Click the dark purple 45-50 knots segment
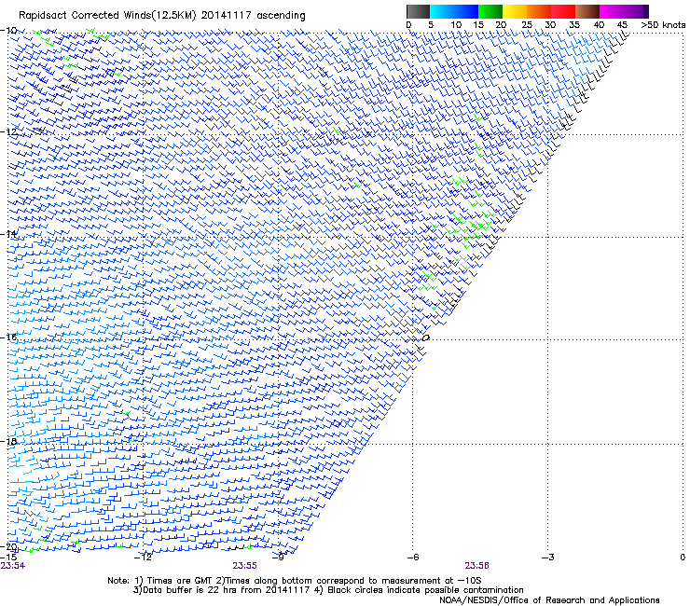Image resolution: width=690 pixels, height=606 pixels. pos(636,11)
